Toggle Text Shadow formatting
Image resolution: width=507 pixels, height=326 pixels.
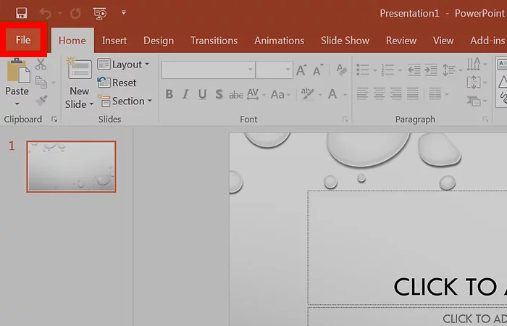pyautogui.click(x=219, y=94)
